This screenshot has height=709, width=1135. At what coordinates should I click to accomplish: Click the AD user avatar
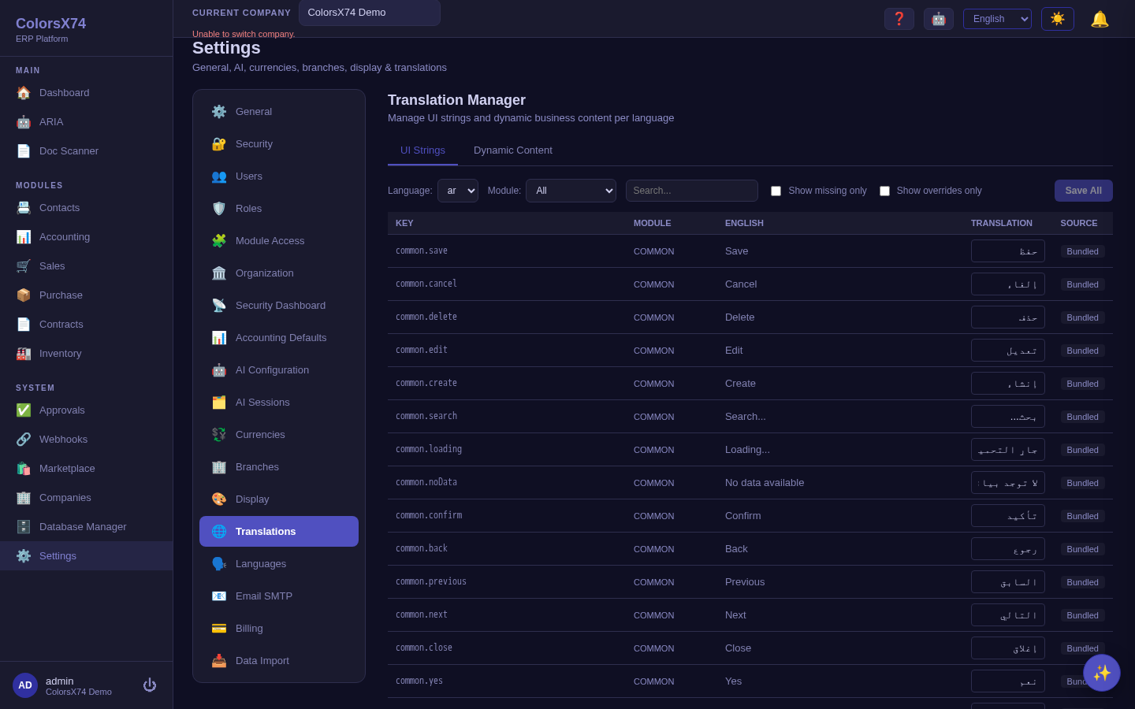tap(25, 685)
